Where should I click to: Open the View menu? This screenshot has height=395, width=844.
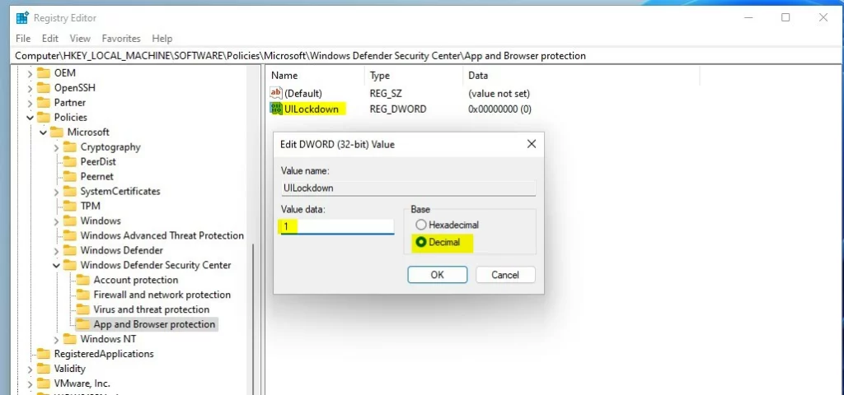(80, 39)
